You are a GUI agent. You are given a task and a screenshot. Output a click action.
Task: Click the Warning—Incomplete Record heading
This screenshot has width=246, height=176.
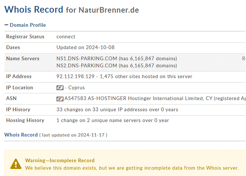[60, 160]
